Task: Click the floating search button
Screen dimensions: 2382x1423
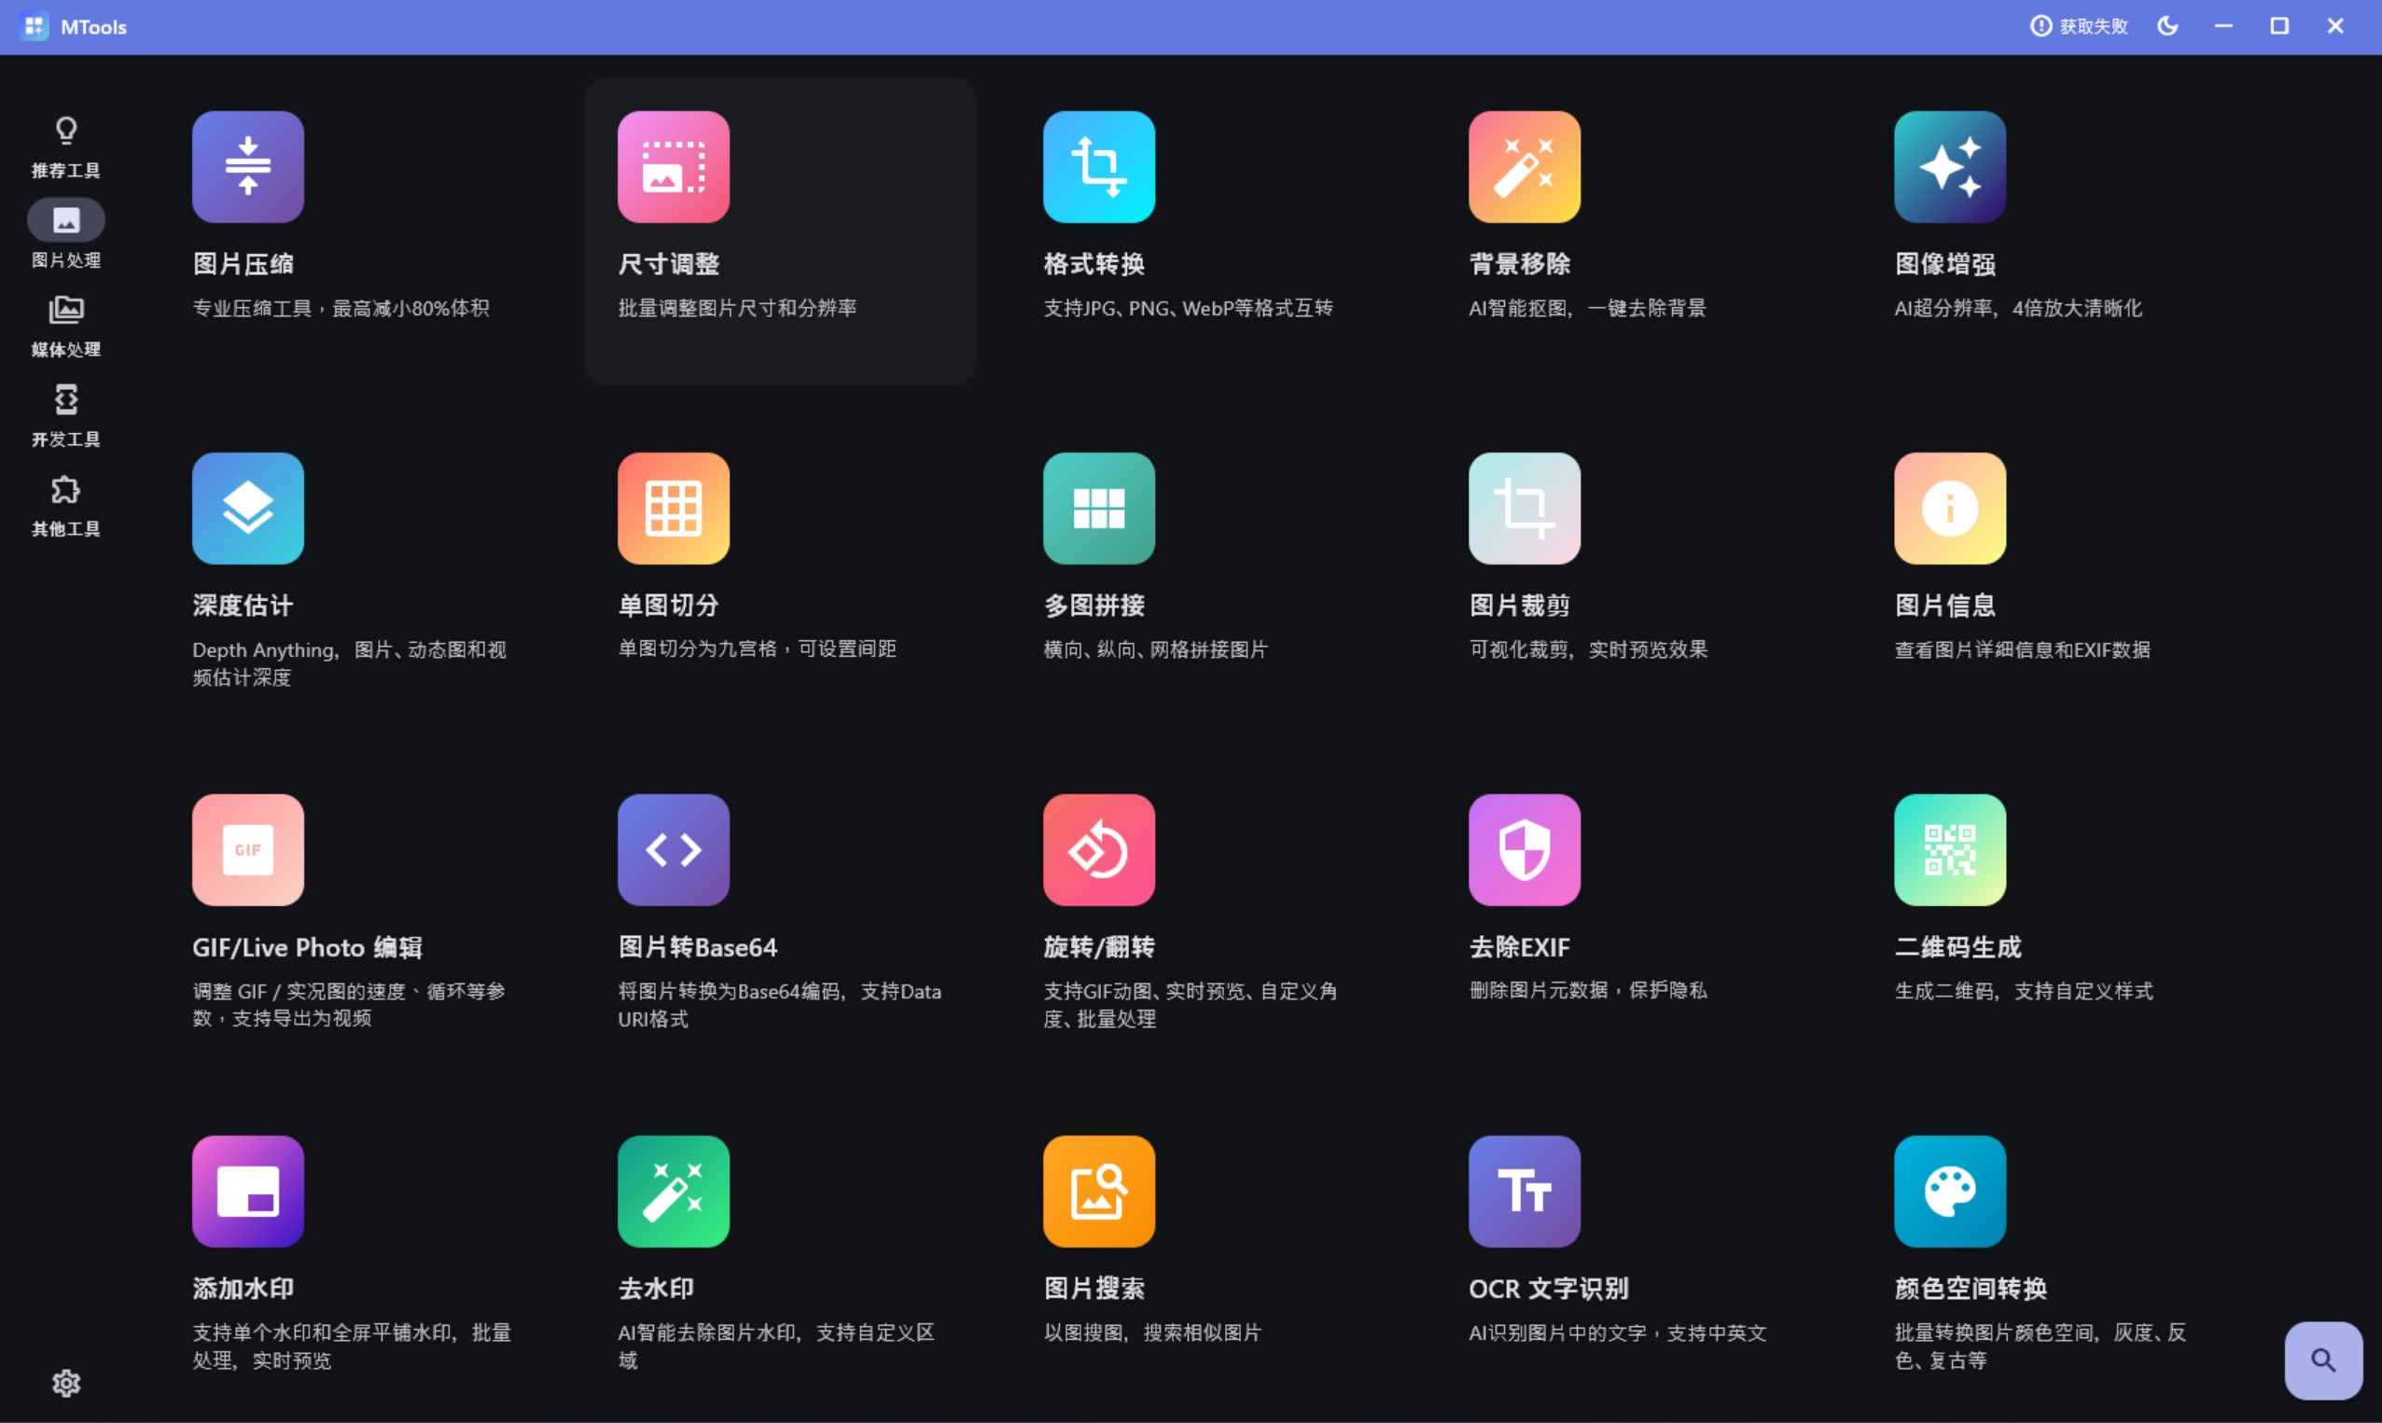Action: click(x=2322, y=1360)
